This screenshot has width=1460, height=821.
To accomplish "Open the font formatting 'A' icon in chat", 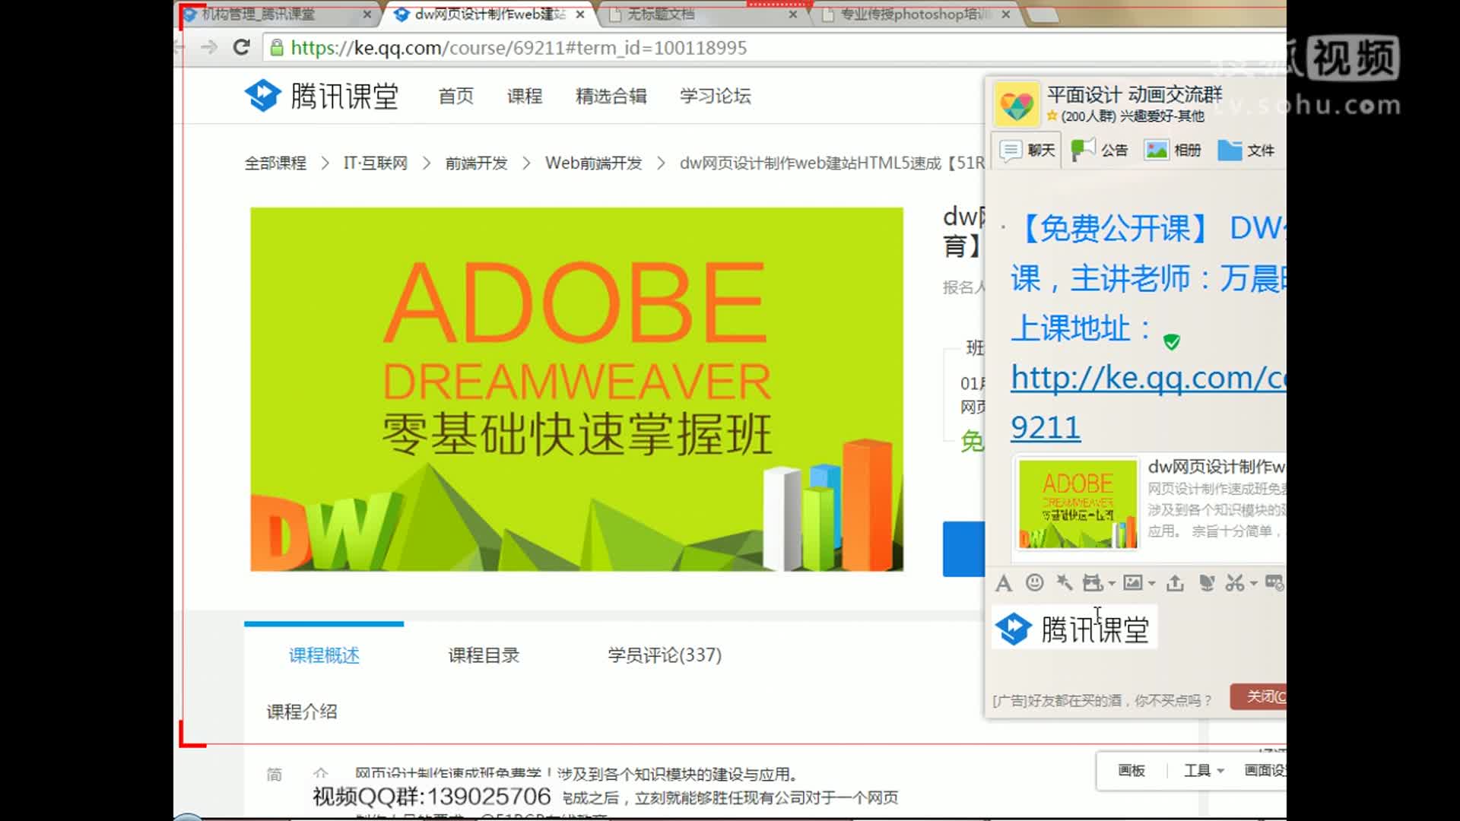I will pyautogui.click(x=1004, y=583).
